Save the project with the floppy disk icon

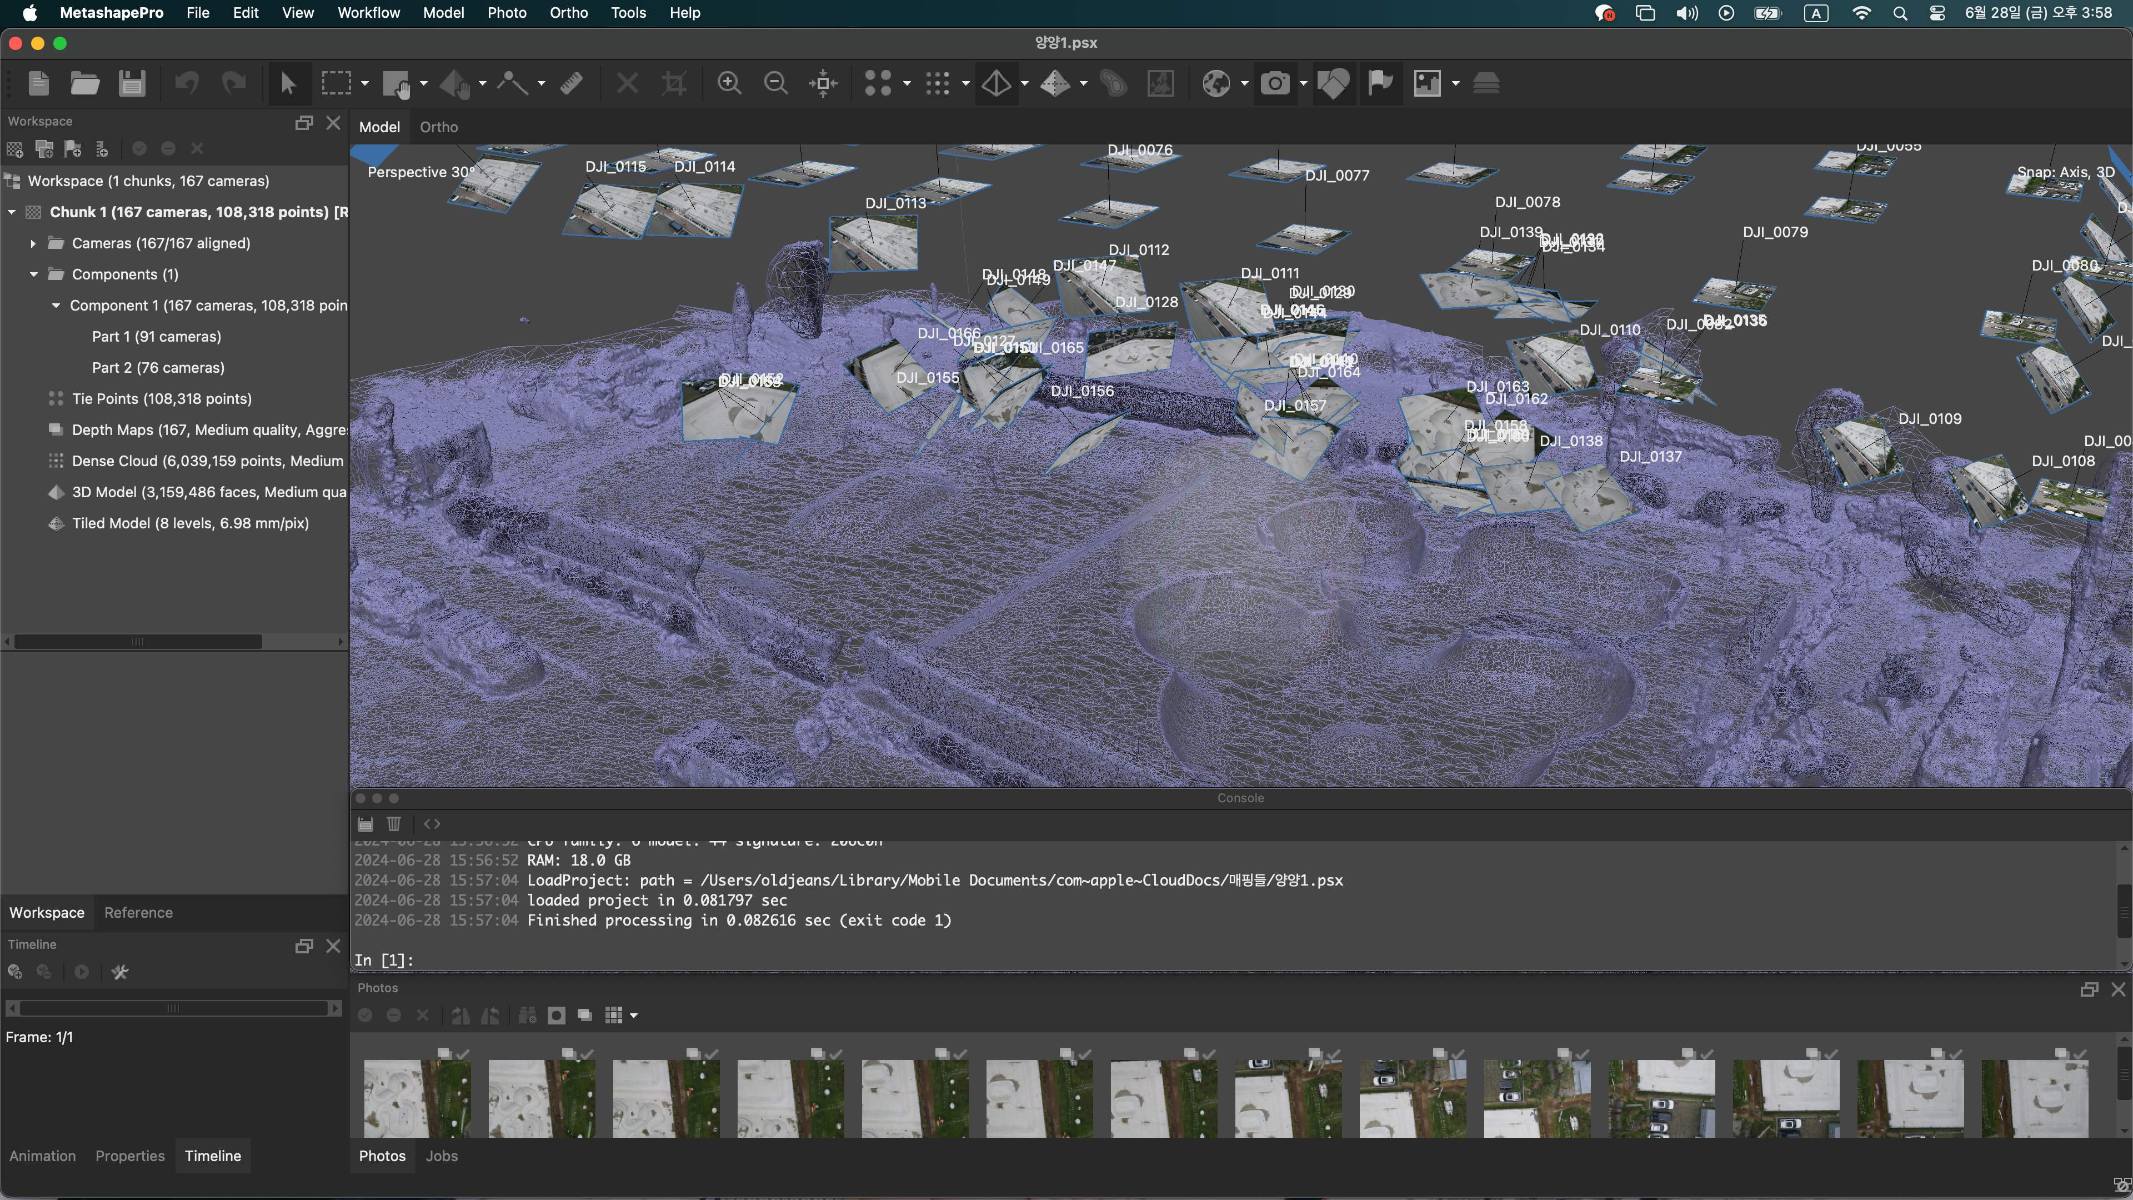point(132,83)
